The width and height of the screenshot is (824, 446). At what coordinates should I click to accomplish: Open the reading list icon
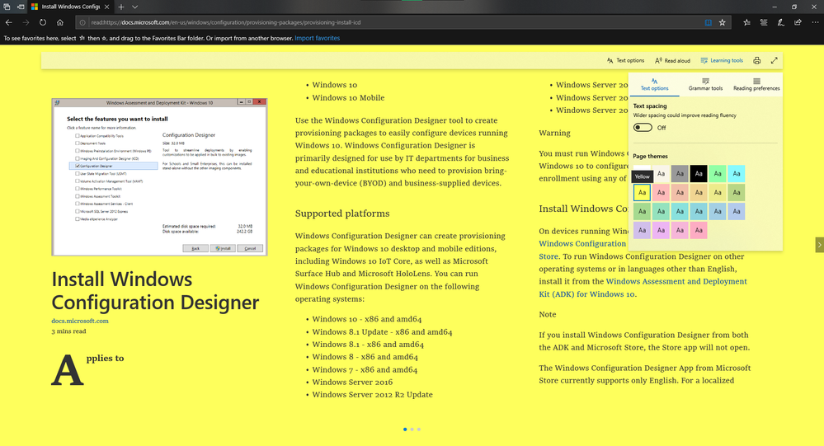click(x=764, y=22)
